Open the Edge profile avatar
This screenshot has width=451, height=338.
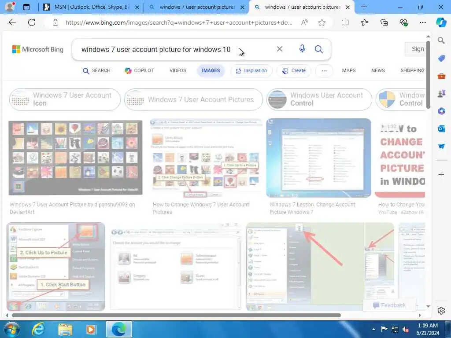click(x=10, y=7)
